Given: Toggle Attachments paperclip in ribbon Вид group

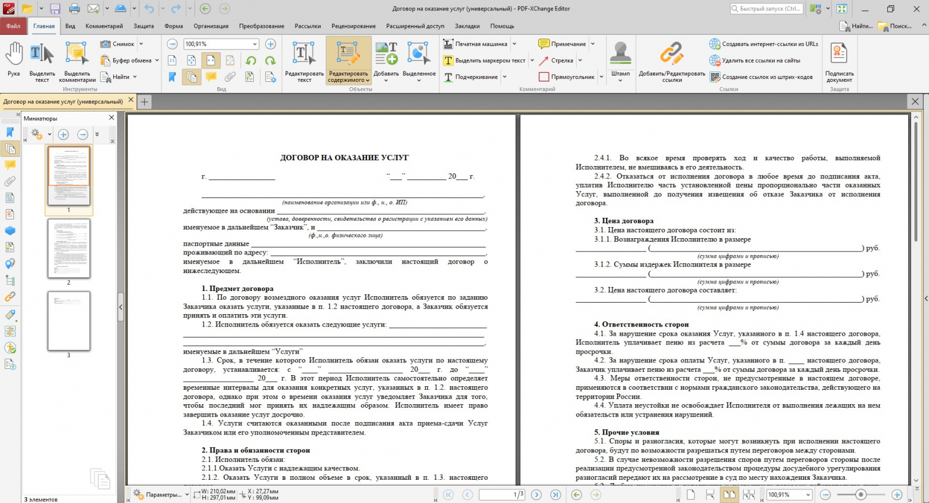Looking at the screenshot, I should [x=230, y=77].
